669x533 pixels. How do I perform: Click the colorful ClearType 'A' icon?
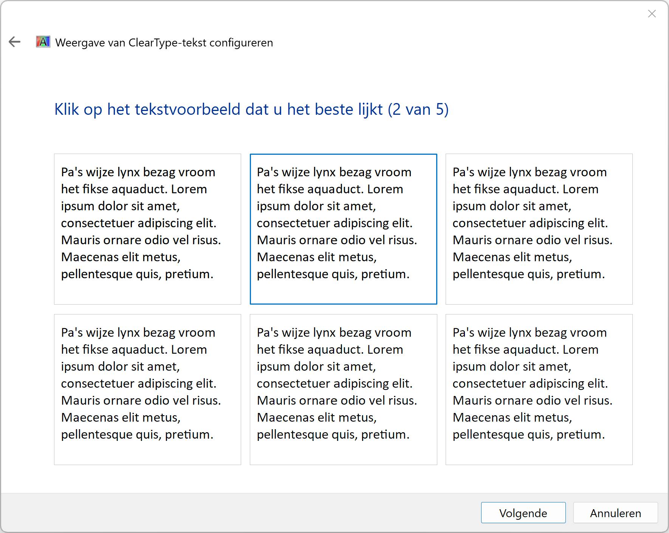43,42
